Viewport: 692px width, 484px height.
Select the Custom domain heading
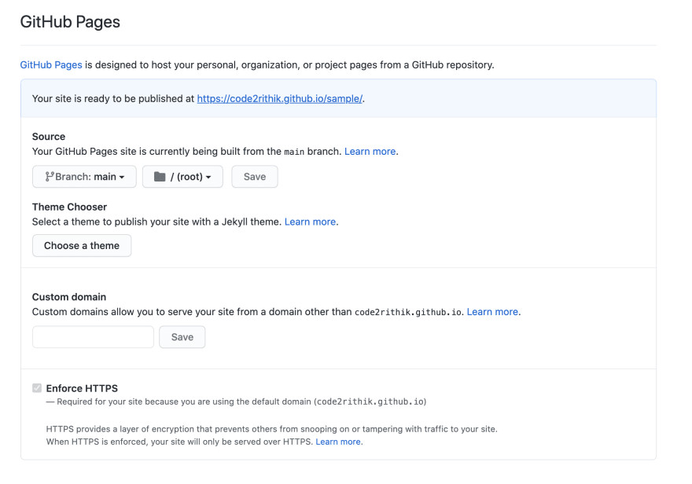(69, 297)
